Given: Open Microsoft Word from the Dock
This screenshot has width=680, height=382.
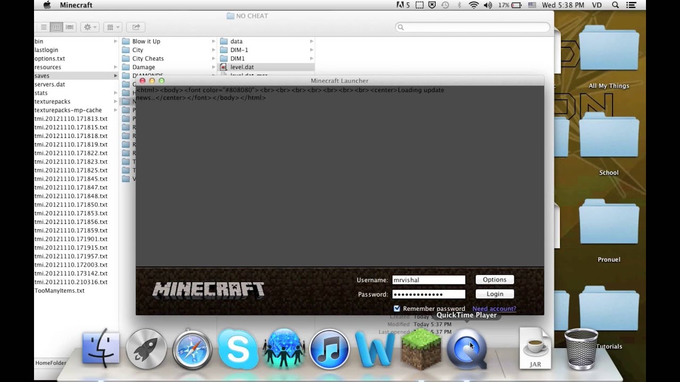Looking at the screenshot, I should (375, 350).
